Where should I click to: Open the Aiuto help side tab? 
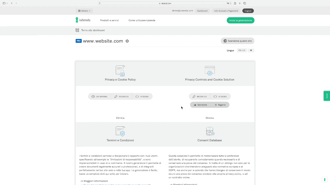click(x=327, y=96)
